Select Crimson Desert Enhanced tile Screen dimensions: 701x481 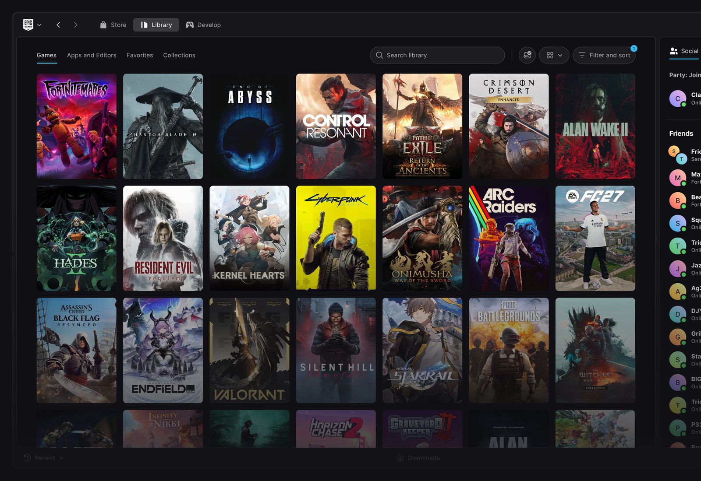click(x=509, y=126)
